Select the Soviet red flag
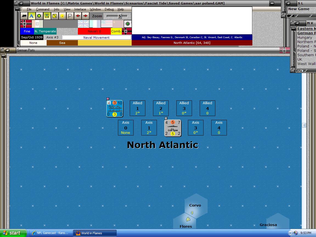This screenshot has height=237, width=316. coord(118,24)
